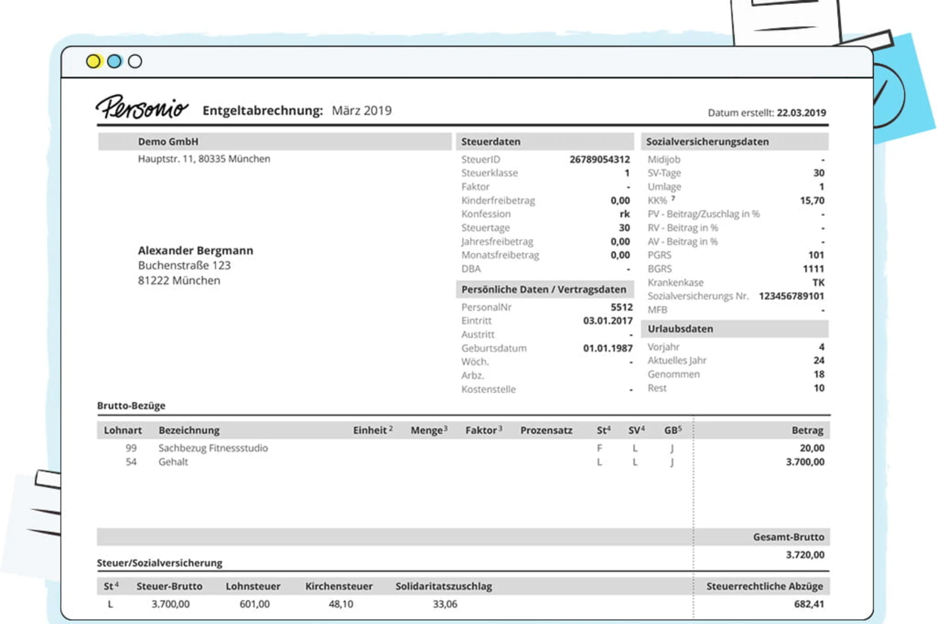Click the GB column header footnote
Viewport: 937px width, 624px height.
tap(679, 427)
